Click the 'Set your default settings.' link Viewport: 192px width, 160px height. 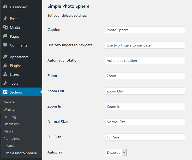67,16
